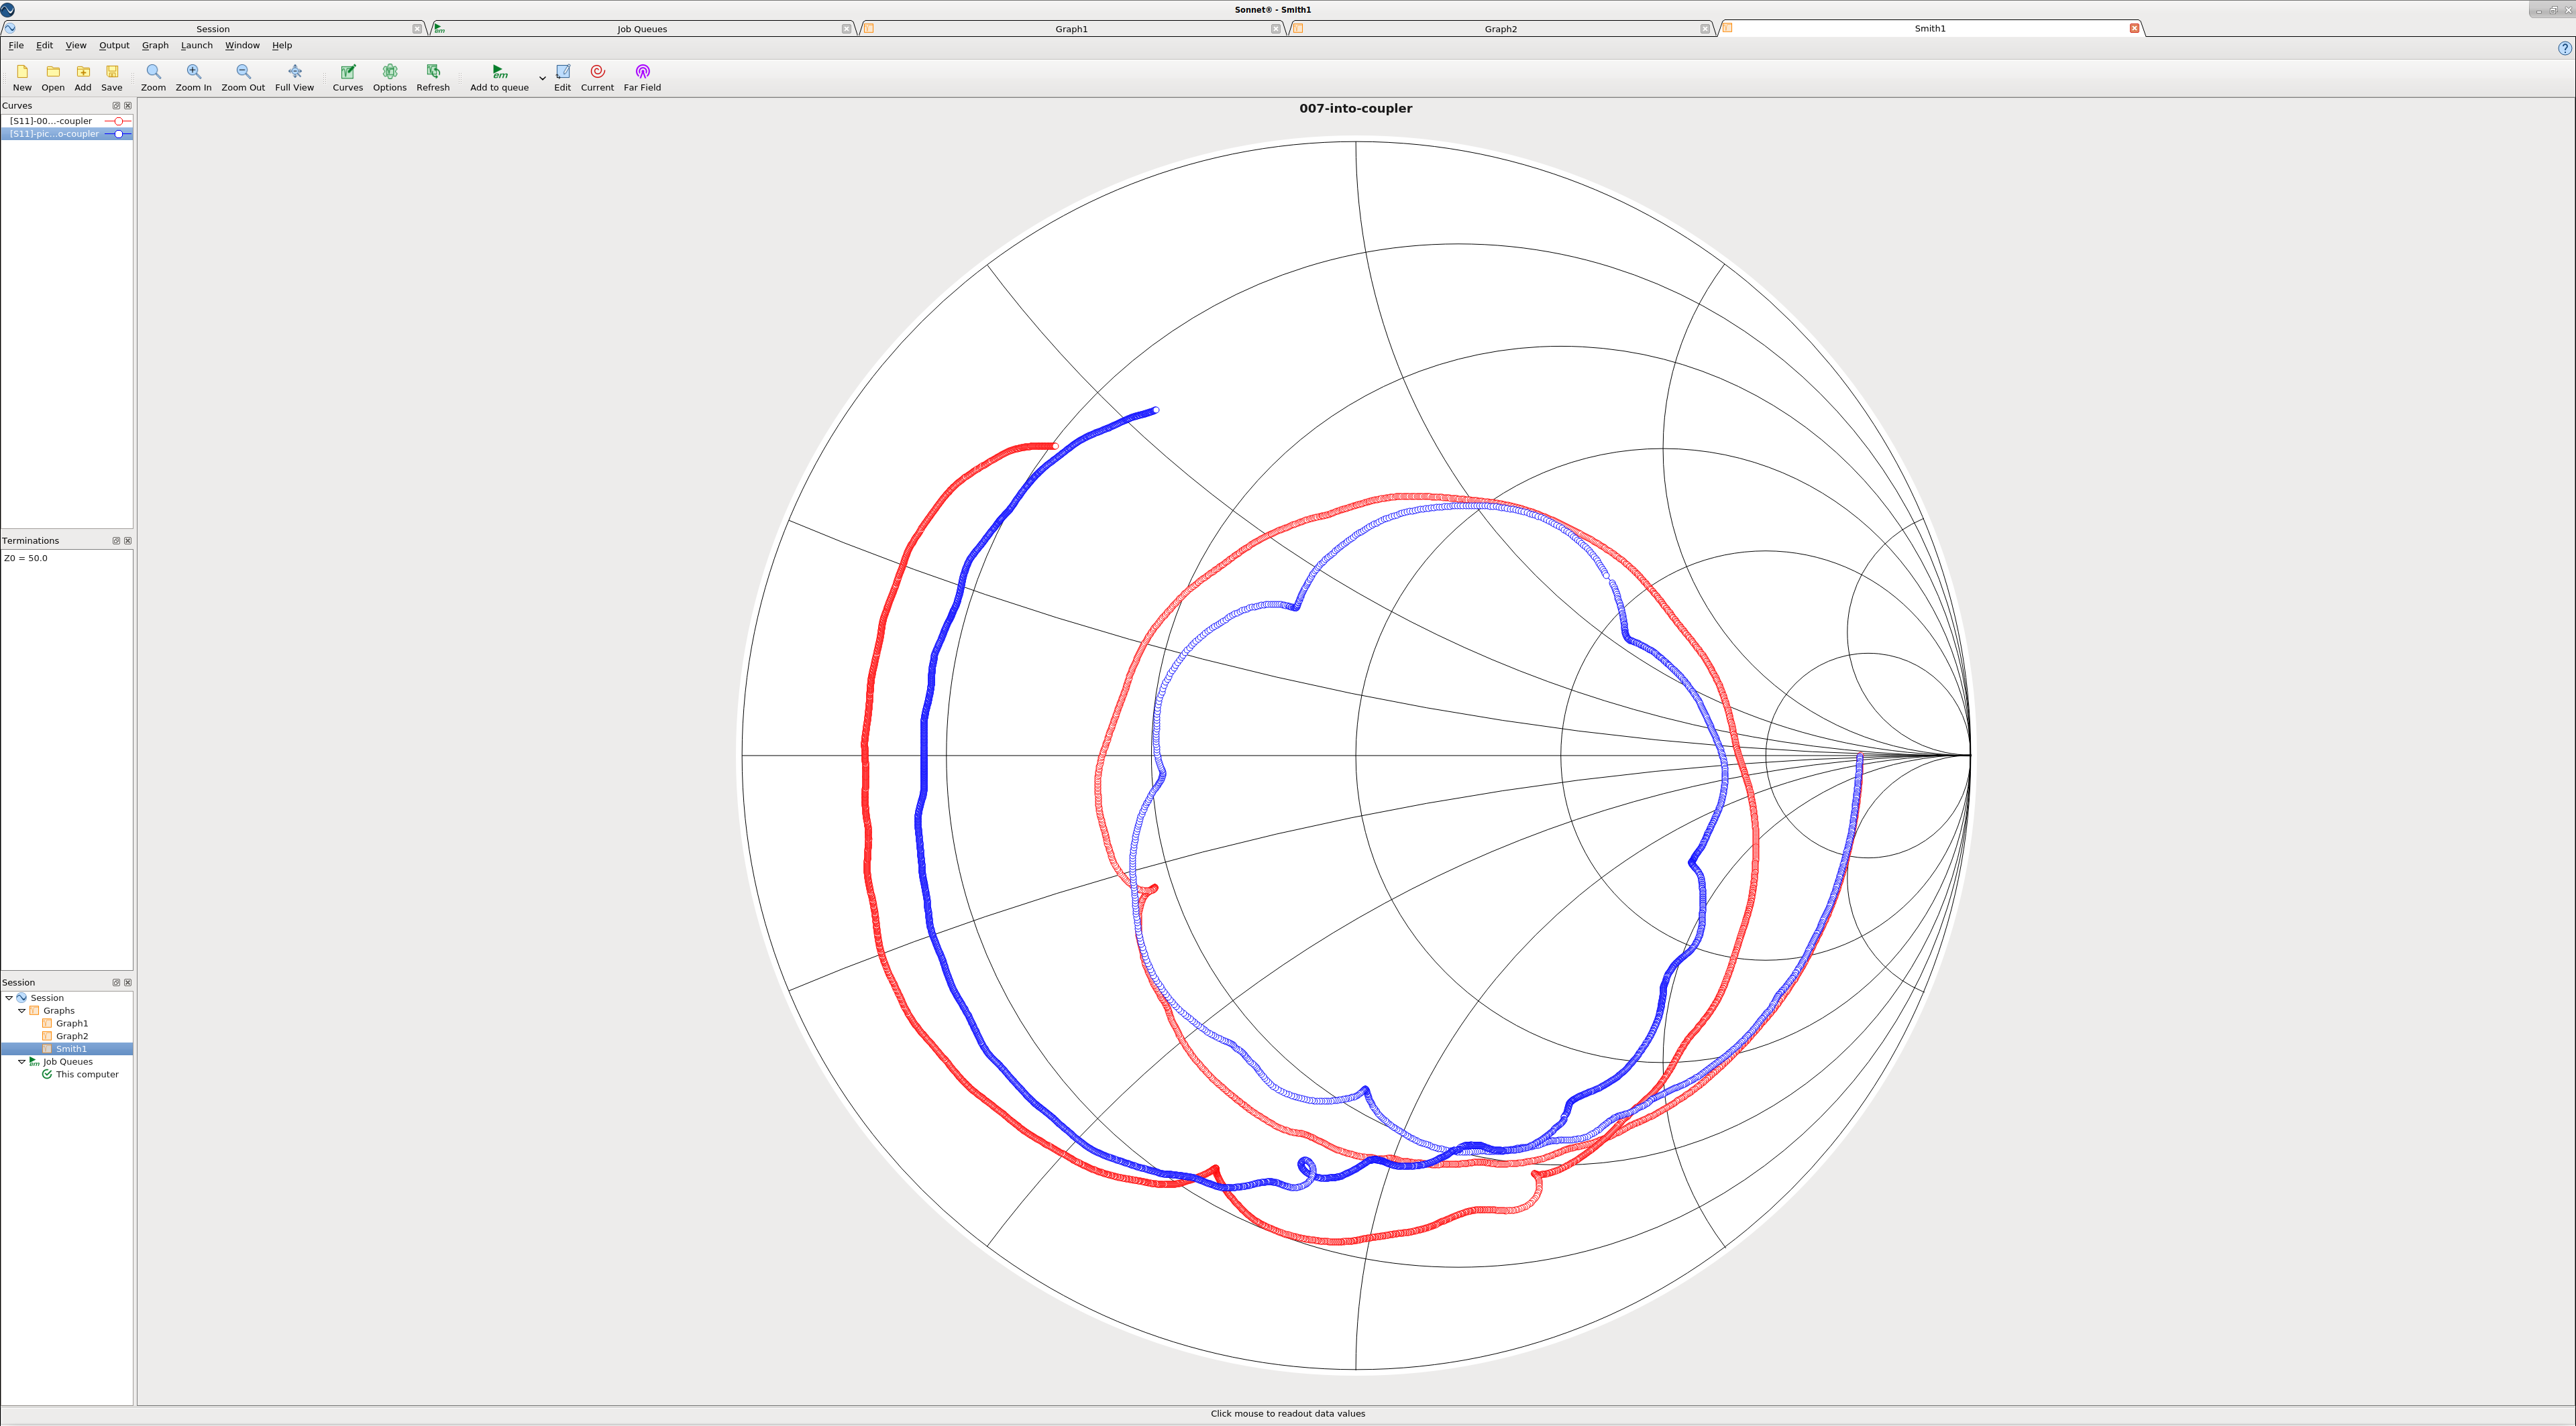2576x1426 pixels.
Task: Refresh the Smith chart data
Action: (433, 78)
